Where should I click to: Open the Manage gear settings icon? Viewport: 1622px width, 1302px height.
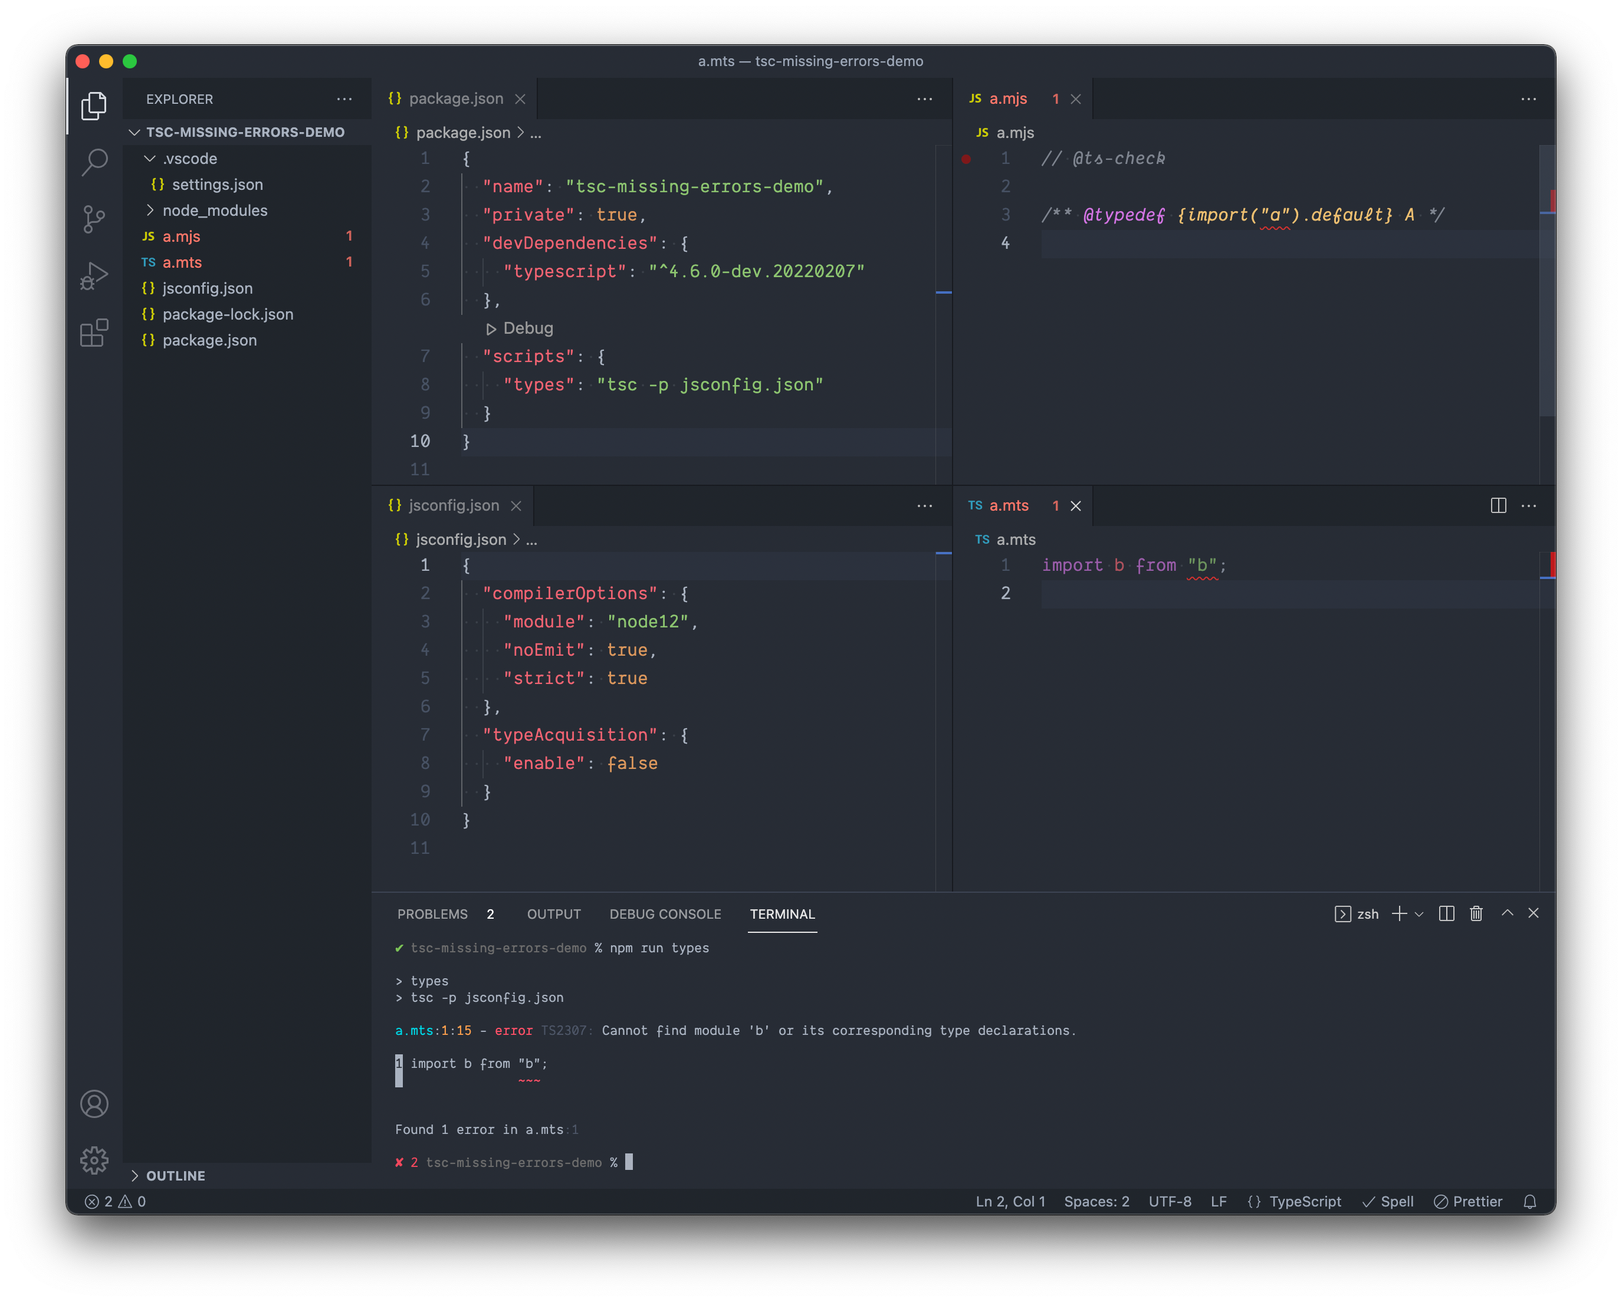tap(94, 1159)
